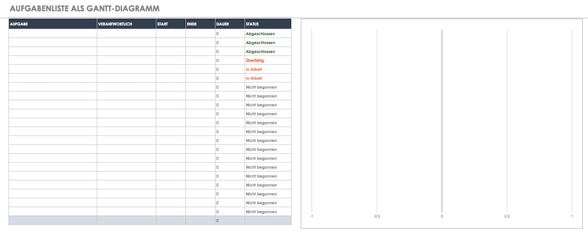Select the first Nicht begonnen status cell
588x233 pixels.
tap(261, 87)
